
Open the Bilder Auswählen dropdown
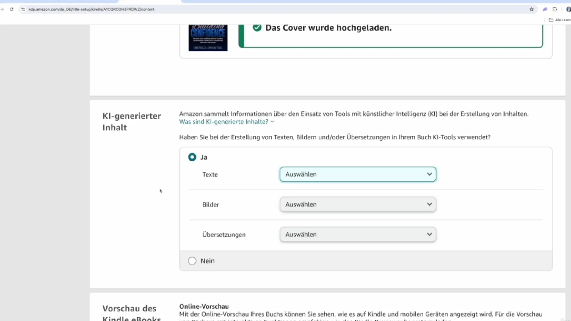click(357, 204)
